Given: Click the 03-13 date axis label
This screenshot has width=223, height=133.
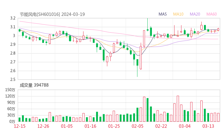Looking at the screenshot, I should tap(208, 126).
